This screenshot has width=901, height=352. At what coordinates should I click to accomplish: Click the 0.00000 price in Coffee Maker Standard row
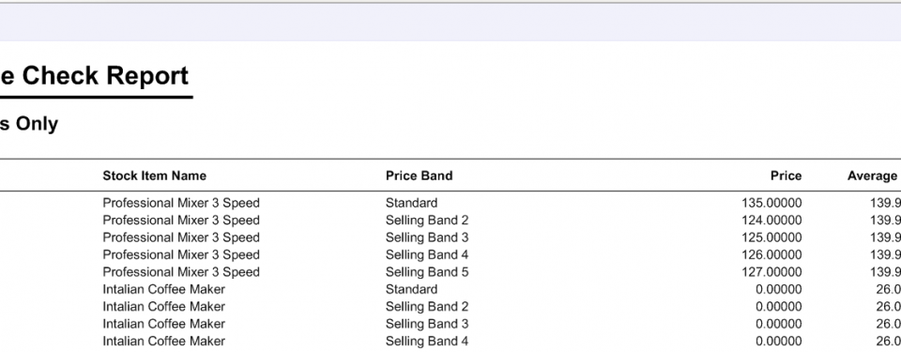(x=779, y=289)
